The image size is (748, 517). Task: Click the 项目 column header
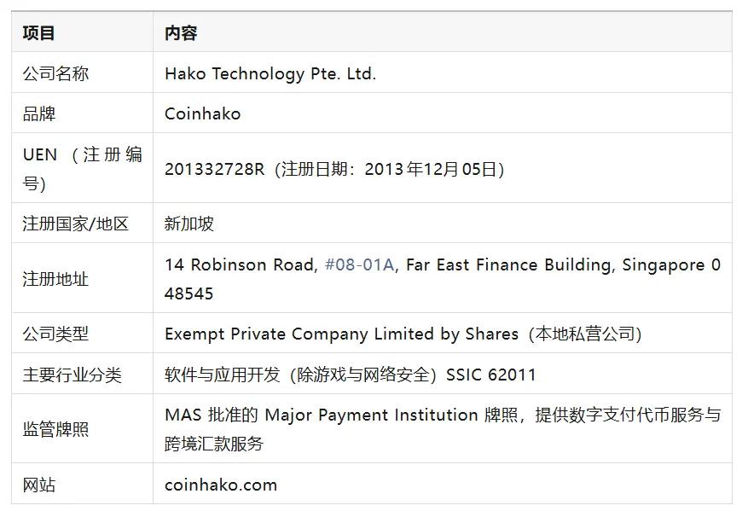tap(38, 33)
